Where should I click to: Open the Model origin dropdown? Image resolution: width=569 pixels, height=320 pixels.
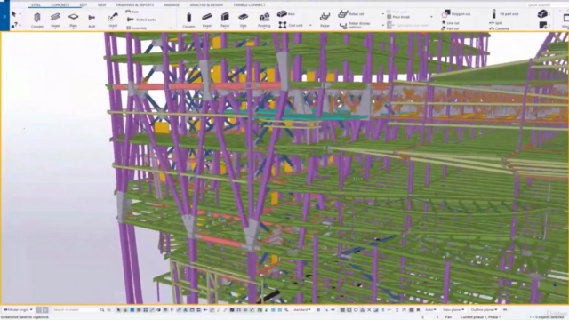18,310
